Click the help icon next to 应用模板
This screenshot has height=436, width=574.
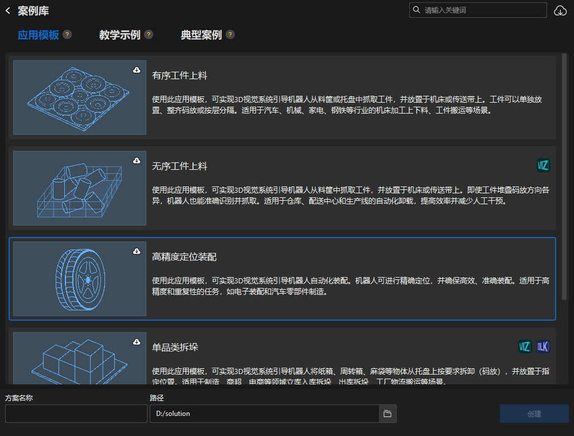tap(67, 34)
